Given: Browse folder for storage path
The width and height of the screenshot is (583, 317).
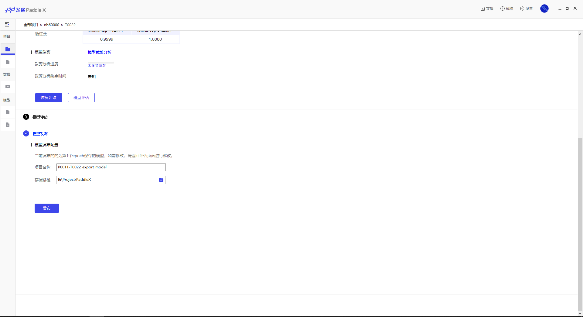Looking at the screenshot, I should pyautogui.click(x=161, y=180).
